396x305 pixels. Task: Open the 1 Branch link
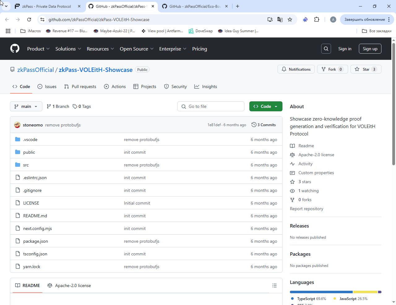58,106
